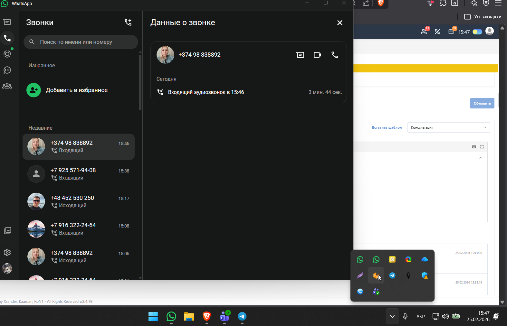Select the 15:46 incoming call from +374 98 838892
The width and height of the screenshot is (507, 326).
pyautogui.click(x=79, y=147)
